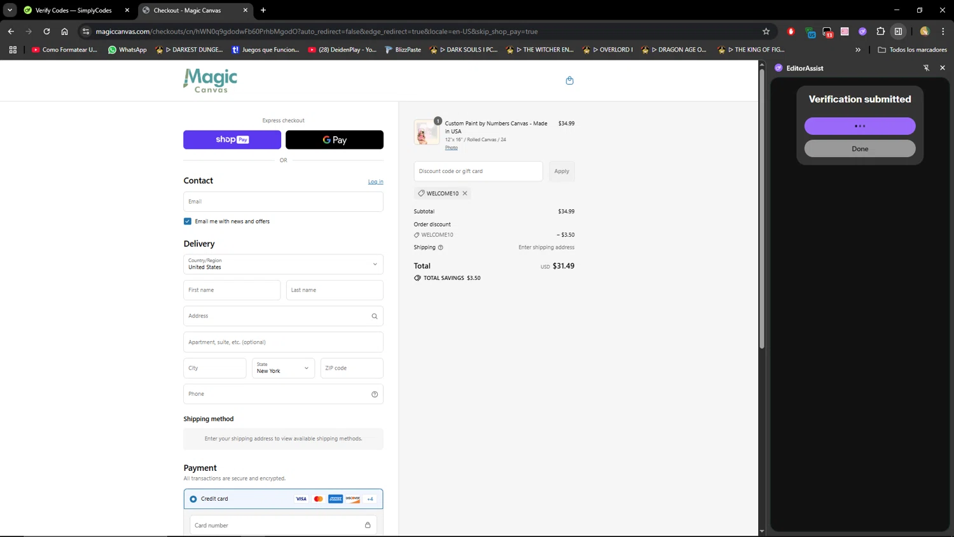Open the Country/Region dropdown
The height and width of the screenshot is (537, 954).
point(283,264)
